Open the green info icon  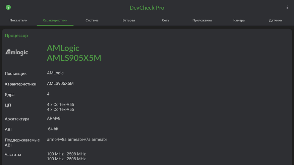[8, 7]
